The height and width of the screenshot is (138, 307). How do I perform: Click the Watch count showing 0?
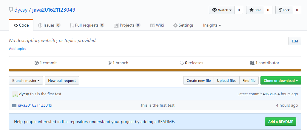(x=239, y=10)
